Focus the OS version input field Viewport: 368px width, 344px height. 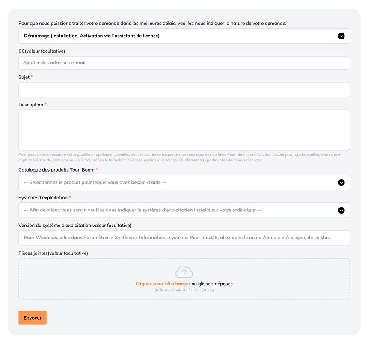point(184,238)
